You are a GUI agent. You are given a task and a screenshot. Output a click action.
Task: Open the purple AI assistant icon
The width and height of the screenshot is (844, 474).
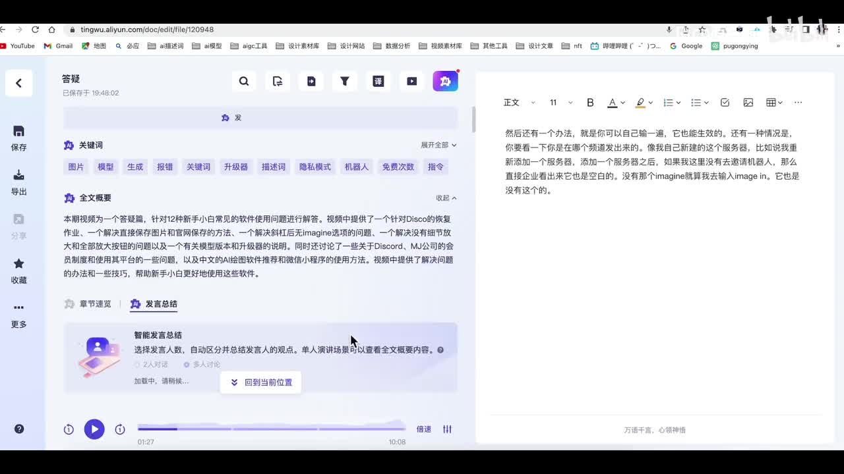[445, 81]
